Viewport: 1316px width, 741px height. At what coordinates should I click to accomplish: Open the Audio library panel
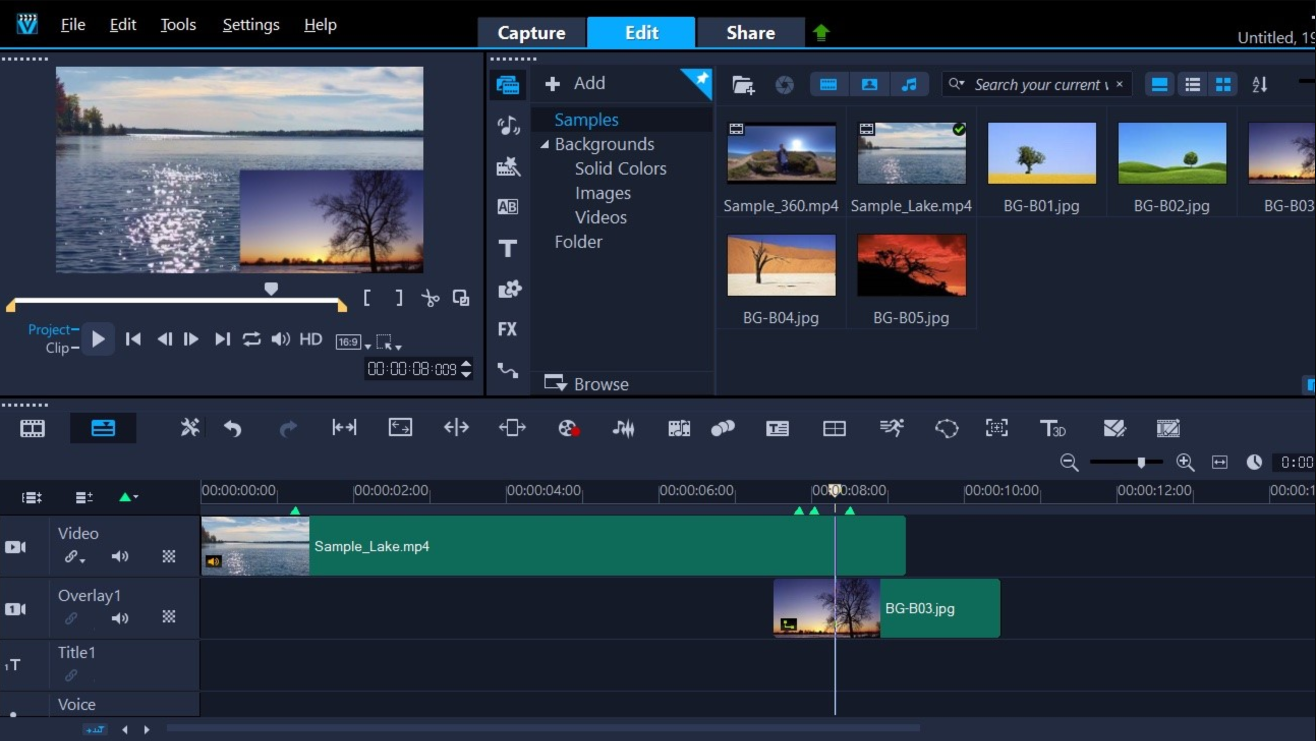508,124
